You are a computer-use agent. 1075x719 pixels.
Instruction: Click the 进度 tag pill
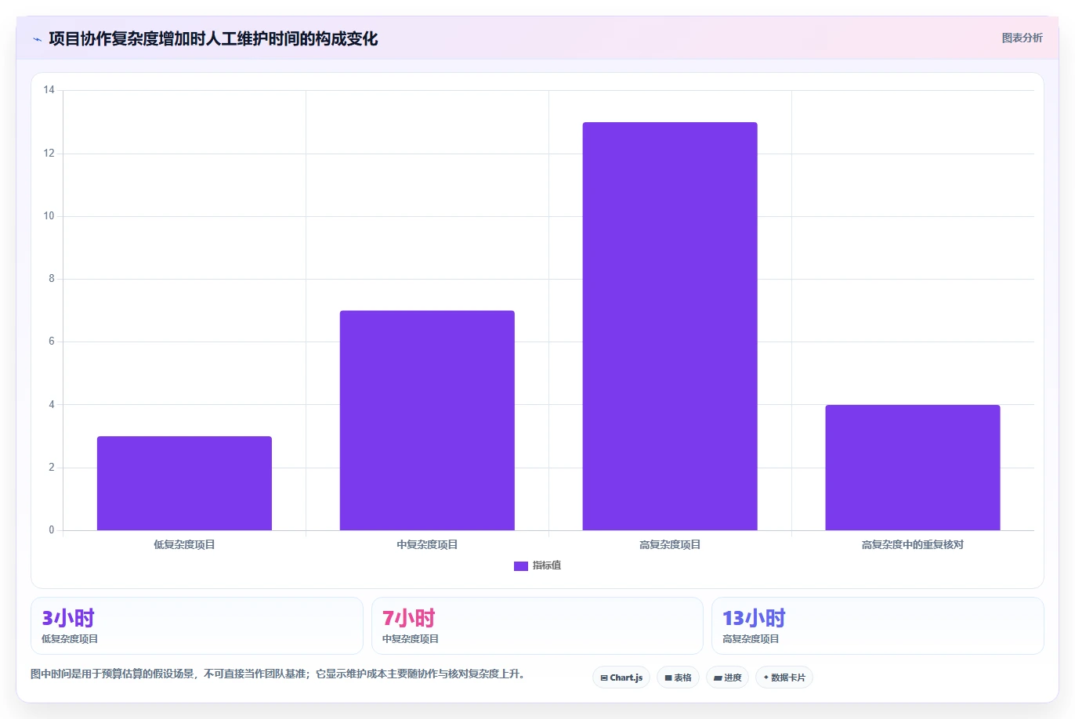tap(728, 677)
